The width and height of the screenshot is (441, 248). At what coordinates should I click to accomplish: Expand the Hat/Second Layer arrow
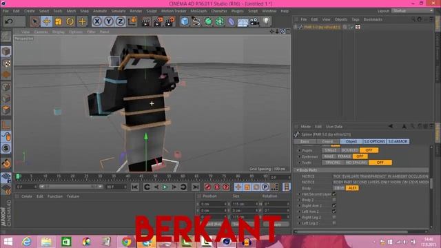click(x=298, y=194)
